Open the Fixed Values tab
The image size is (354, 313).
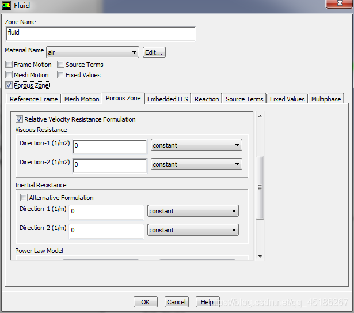287,99
